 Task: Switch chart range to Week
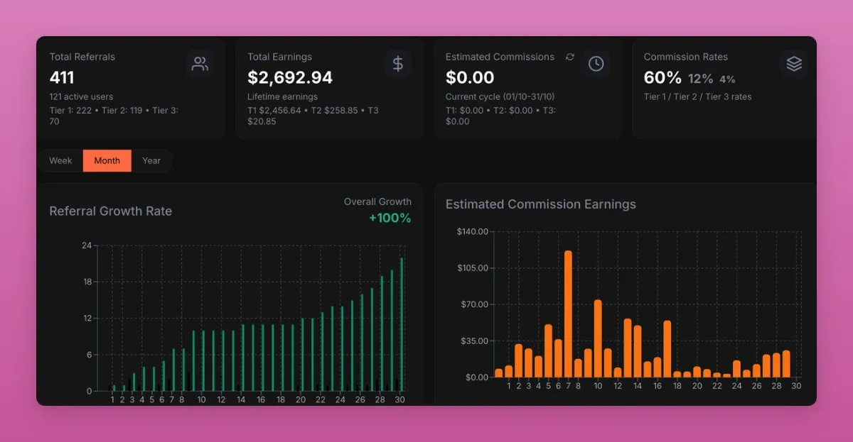(x=60, y=160)
